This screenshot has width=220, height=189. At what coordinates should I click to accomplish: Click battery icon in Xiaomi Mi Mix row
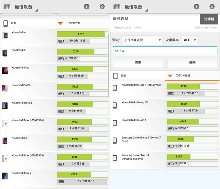61,76
